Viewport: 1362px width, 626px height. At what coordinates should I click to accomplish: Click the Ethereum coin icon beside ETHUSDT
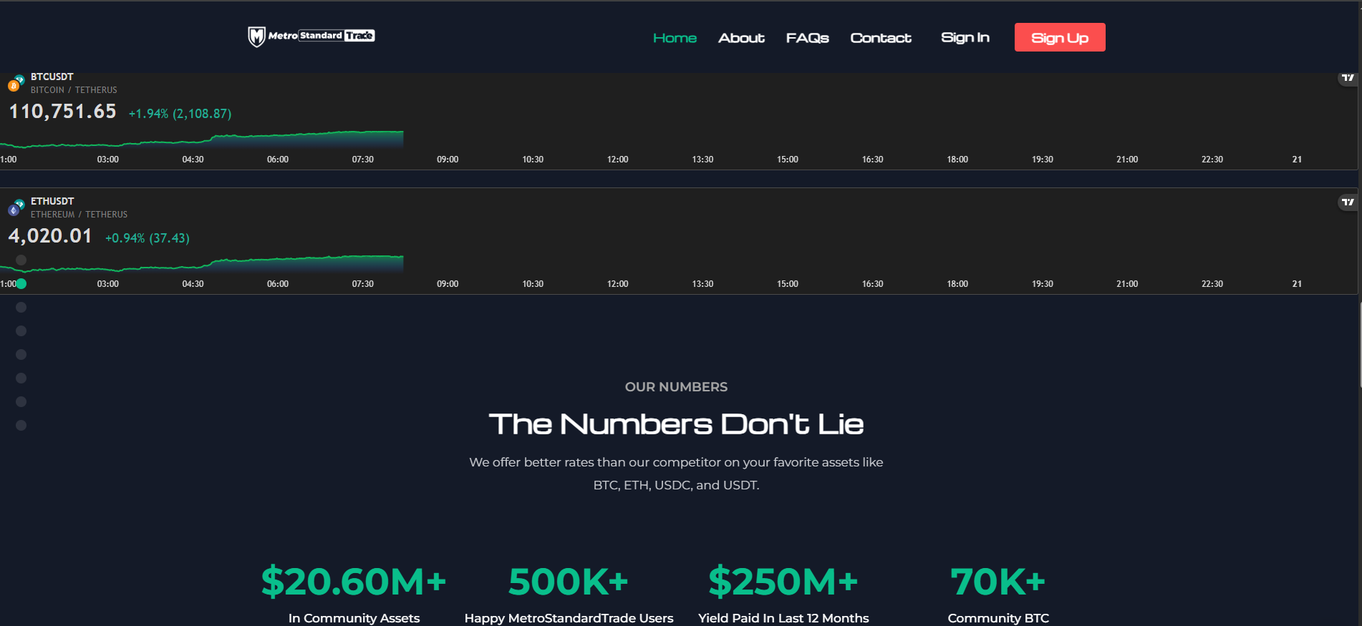tap(14, 210)
